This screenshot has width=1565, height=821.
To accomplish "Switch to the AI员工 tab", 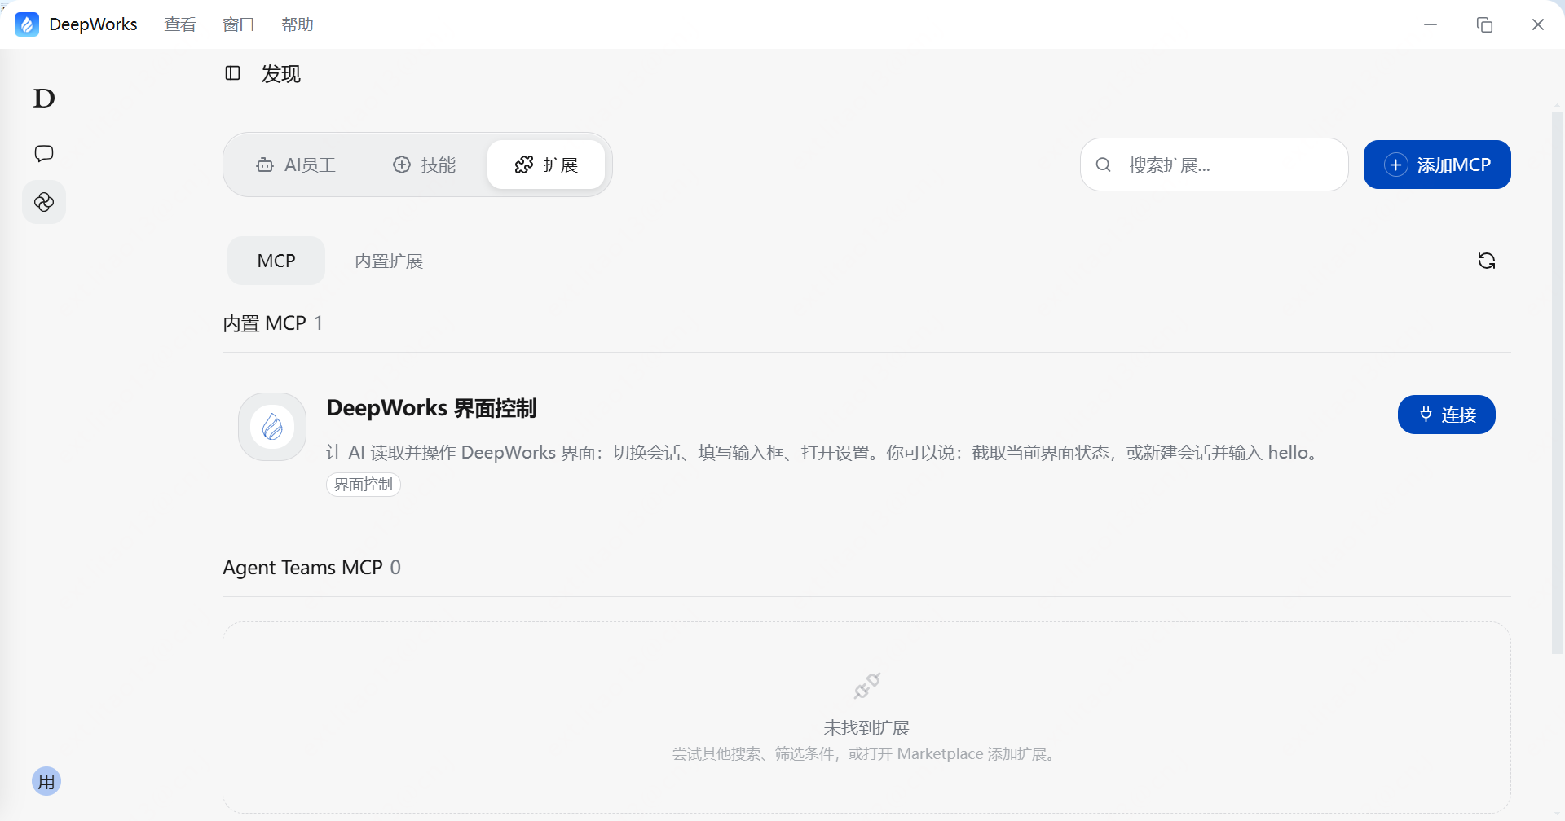I will coord(296,165).
